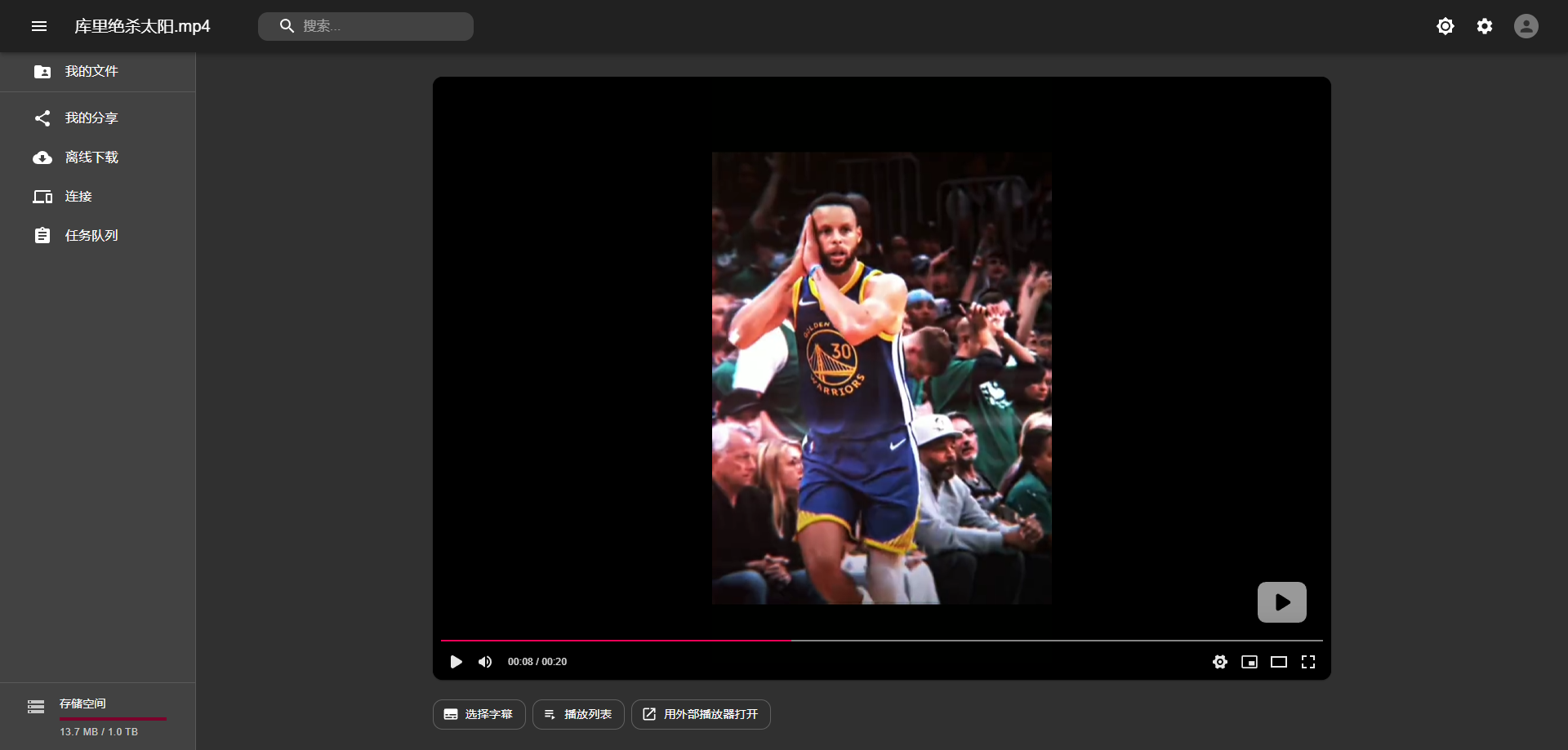Play the video with the control bar button
The image size is (1568, 750).
click(456, 662)
